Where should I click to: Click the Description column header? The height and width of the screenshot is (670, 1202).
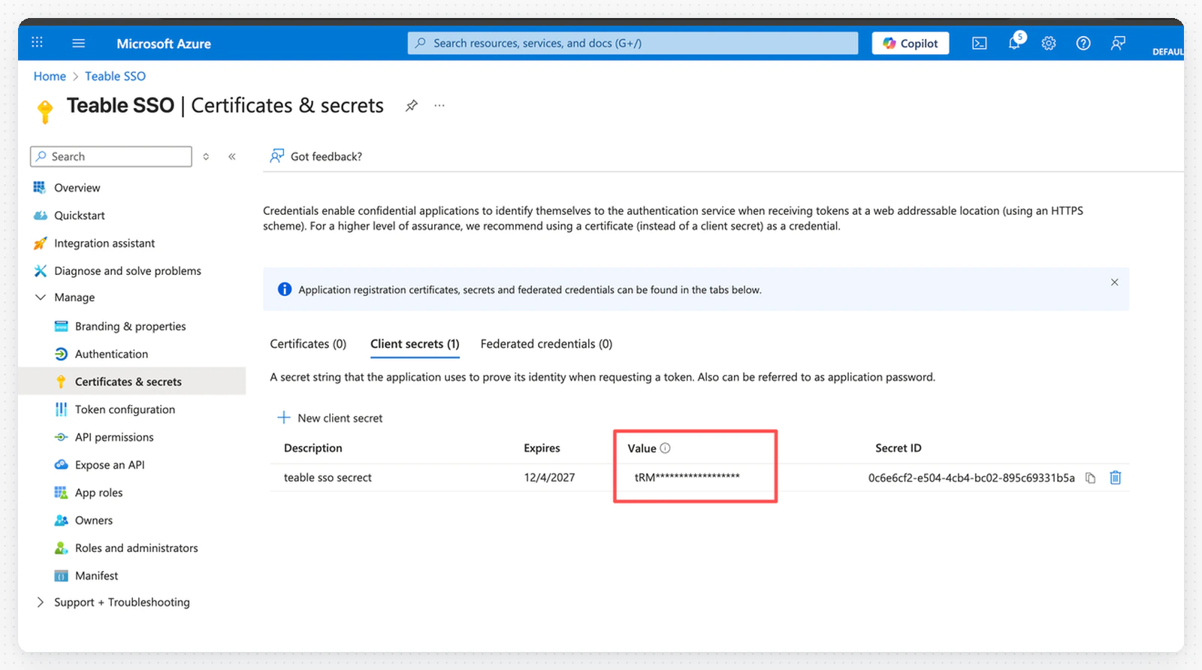point(313,448)
